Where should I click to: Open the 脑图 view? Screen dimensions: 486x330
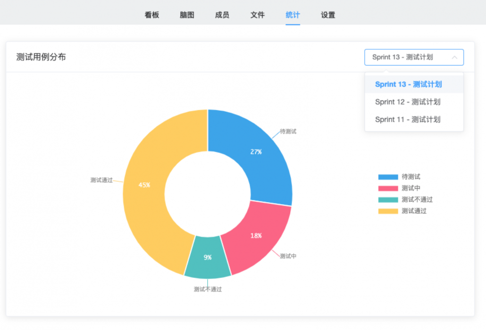click(x=187, y=15)
